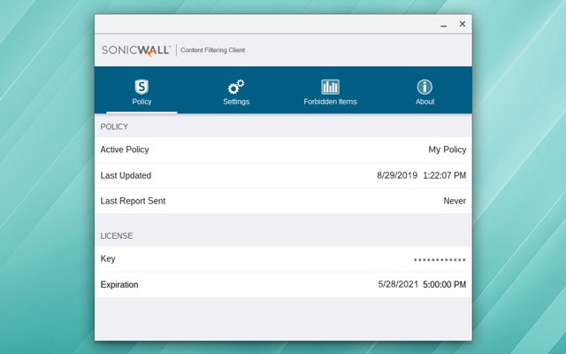Select the Expiration label
The width and height of the screenshot is (566, 354).
pos(119,285)
